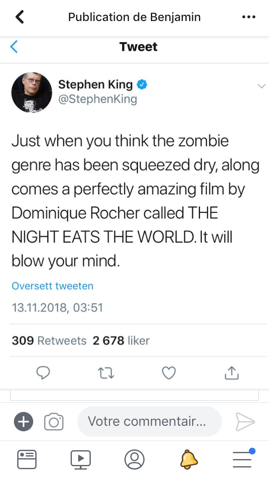Image resolution: width=269 pixels, height=478 pixels.
Task: Go back using the black back arrow
Action: (20, 17)
